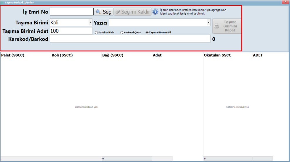Screen dimensions: 290x162
Task: Choose the Karekod Çıkar radio option
Action: [x=122, y=33]
